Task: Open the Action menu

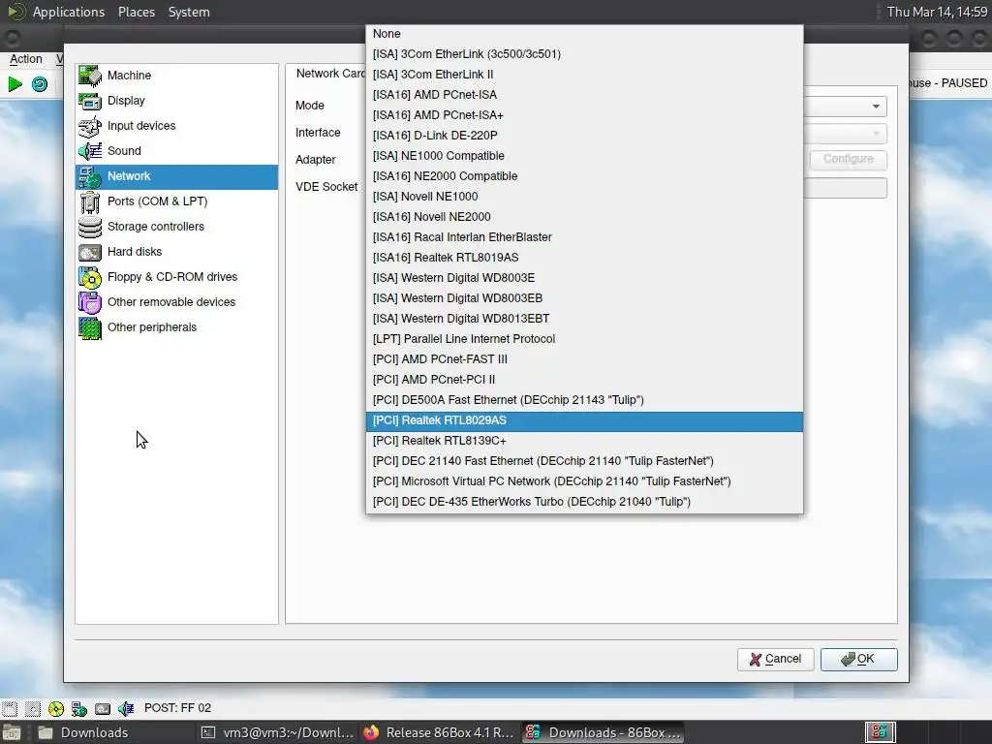Action: pos(26,59)
